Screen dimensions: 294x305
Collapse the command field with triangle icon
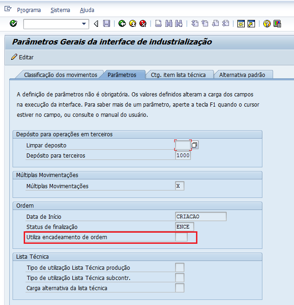96,24
